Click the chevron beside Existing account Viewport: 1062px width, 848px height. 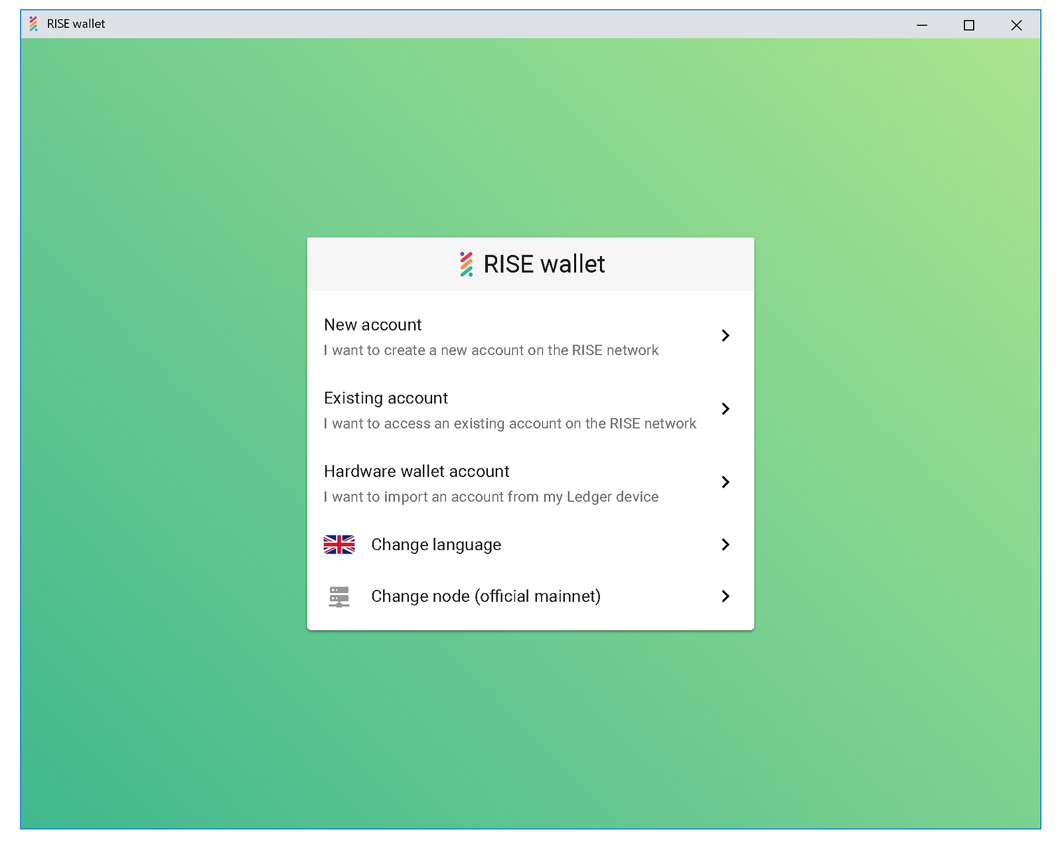pos(725,409)
